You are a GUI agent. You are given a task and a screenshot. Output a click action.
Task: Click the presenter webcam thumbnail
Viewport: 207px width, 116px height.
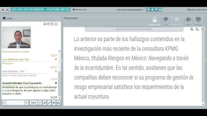coord(16,37)
